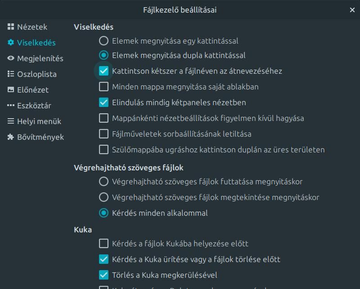This screenshot has width=360, height=289.
Task: Uncheck Kattintson kétszer a fájlnéven az átnevezéséhez
Action: point(103,71)
